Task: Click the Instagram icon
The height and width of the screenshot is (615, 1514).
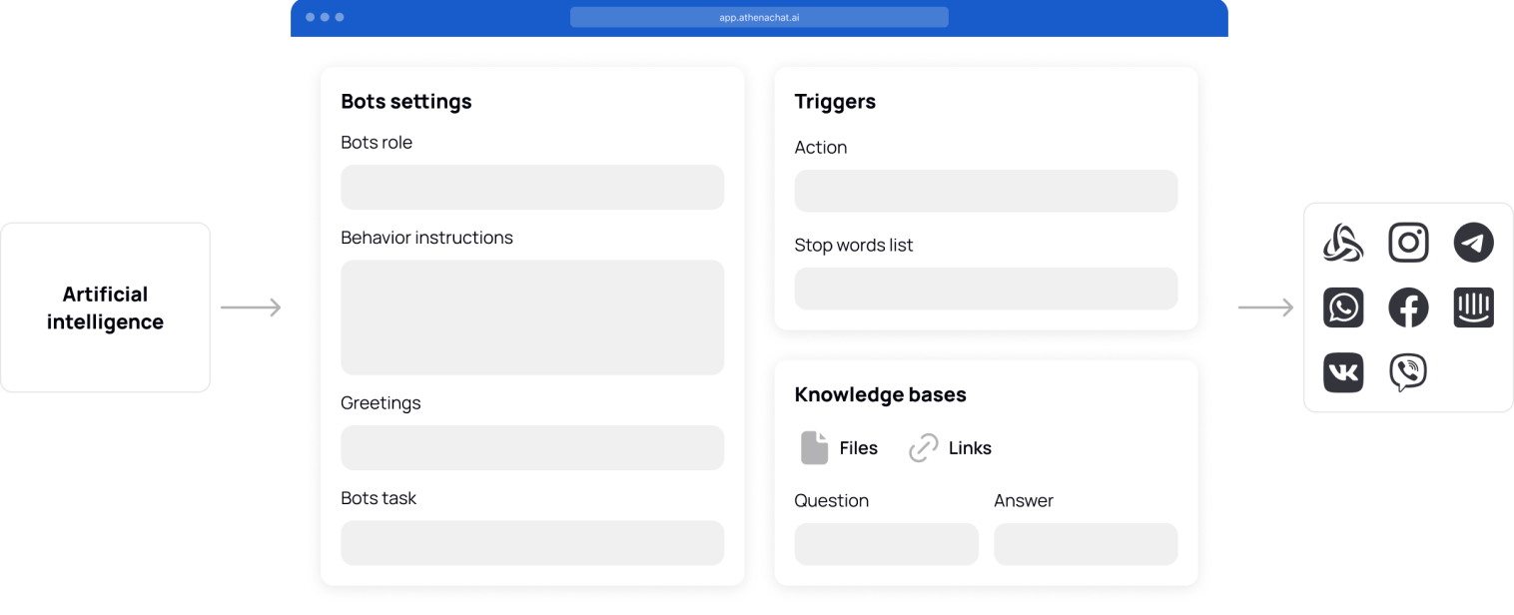Action: click(x=1408, y=243)
